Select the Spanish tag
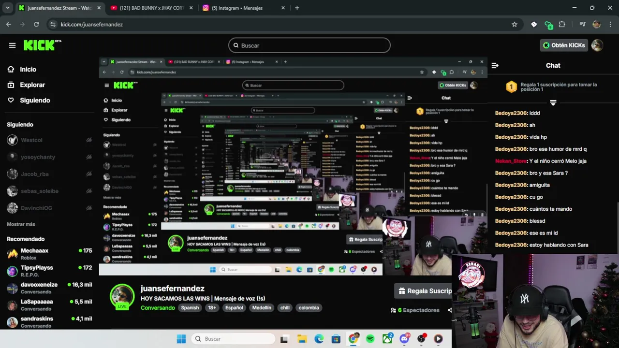Image resolution: width=619 pixels, height=348 pixels. coord(190,308)
